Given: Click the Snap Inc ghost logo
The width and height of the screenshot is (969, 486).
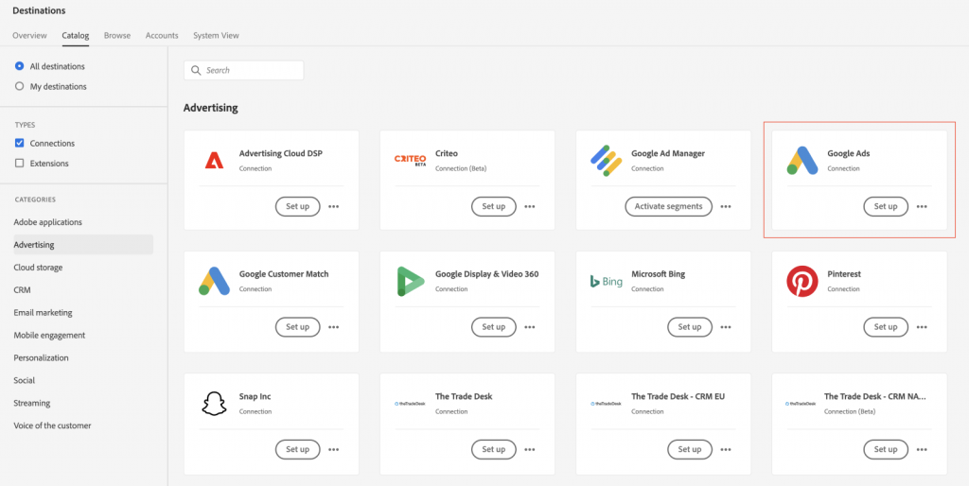Looking at the screenshot, I should tap(215, 403).
